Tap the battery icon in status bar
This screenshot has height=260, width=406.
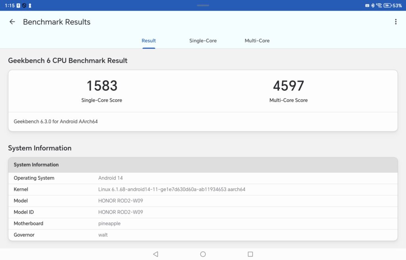[387, 6]
